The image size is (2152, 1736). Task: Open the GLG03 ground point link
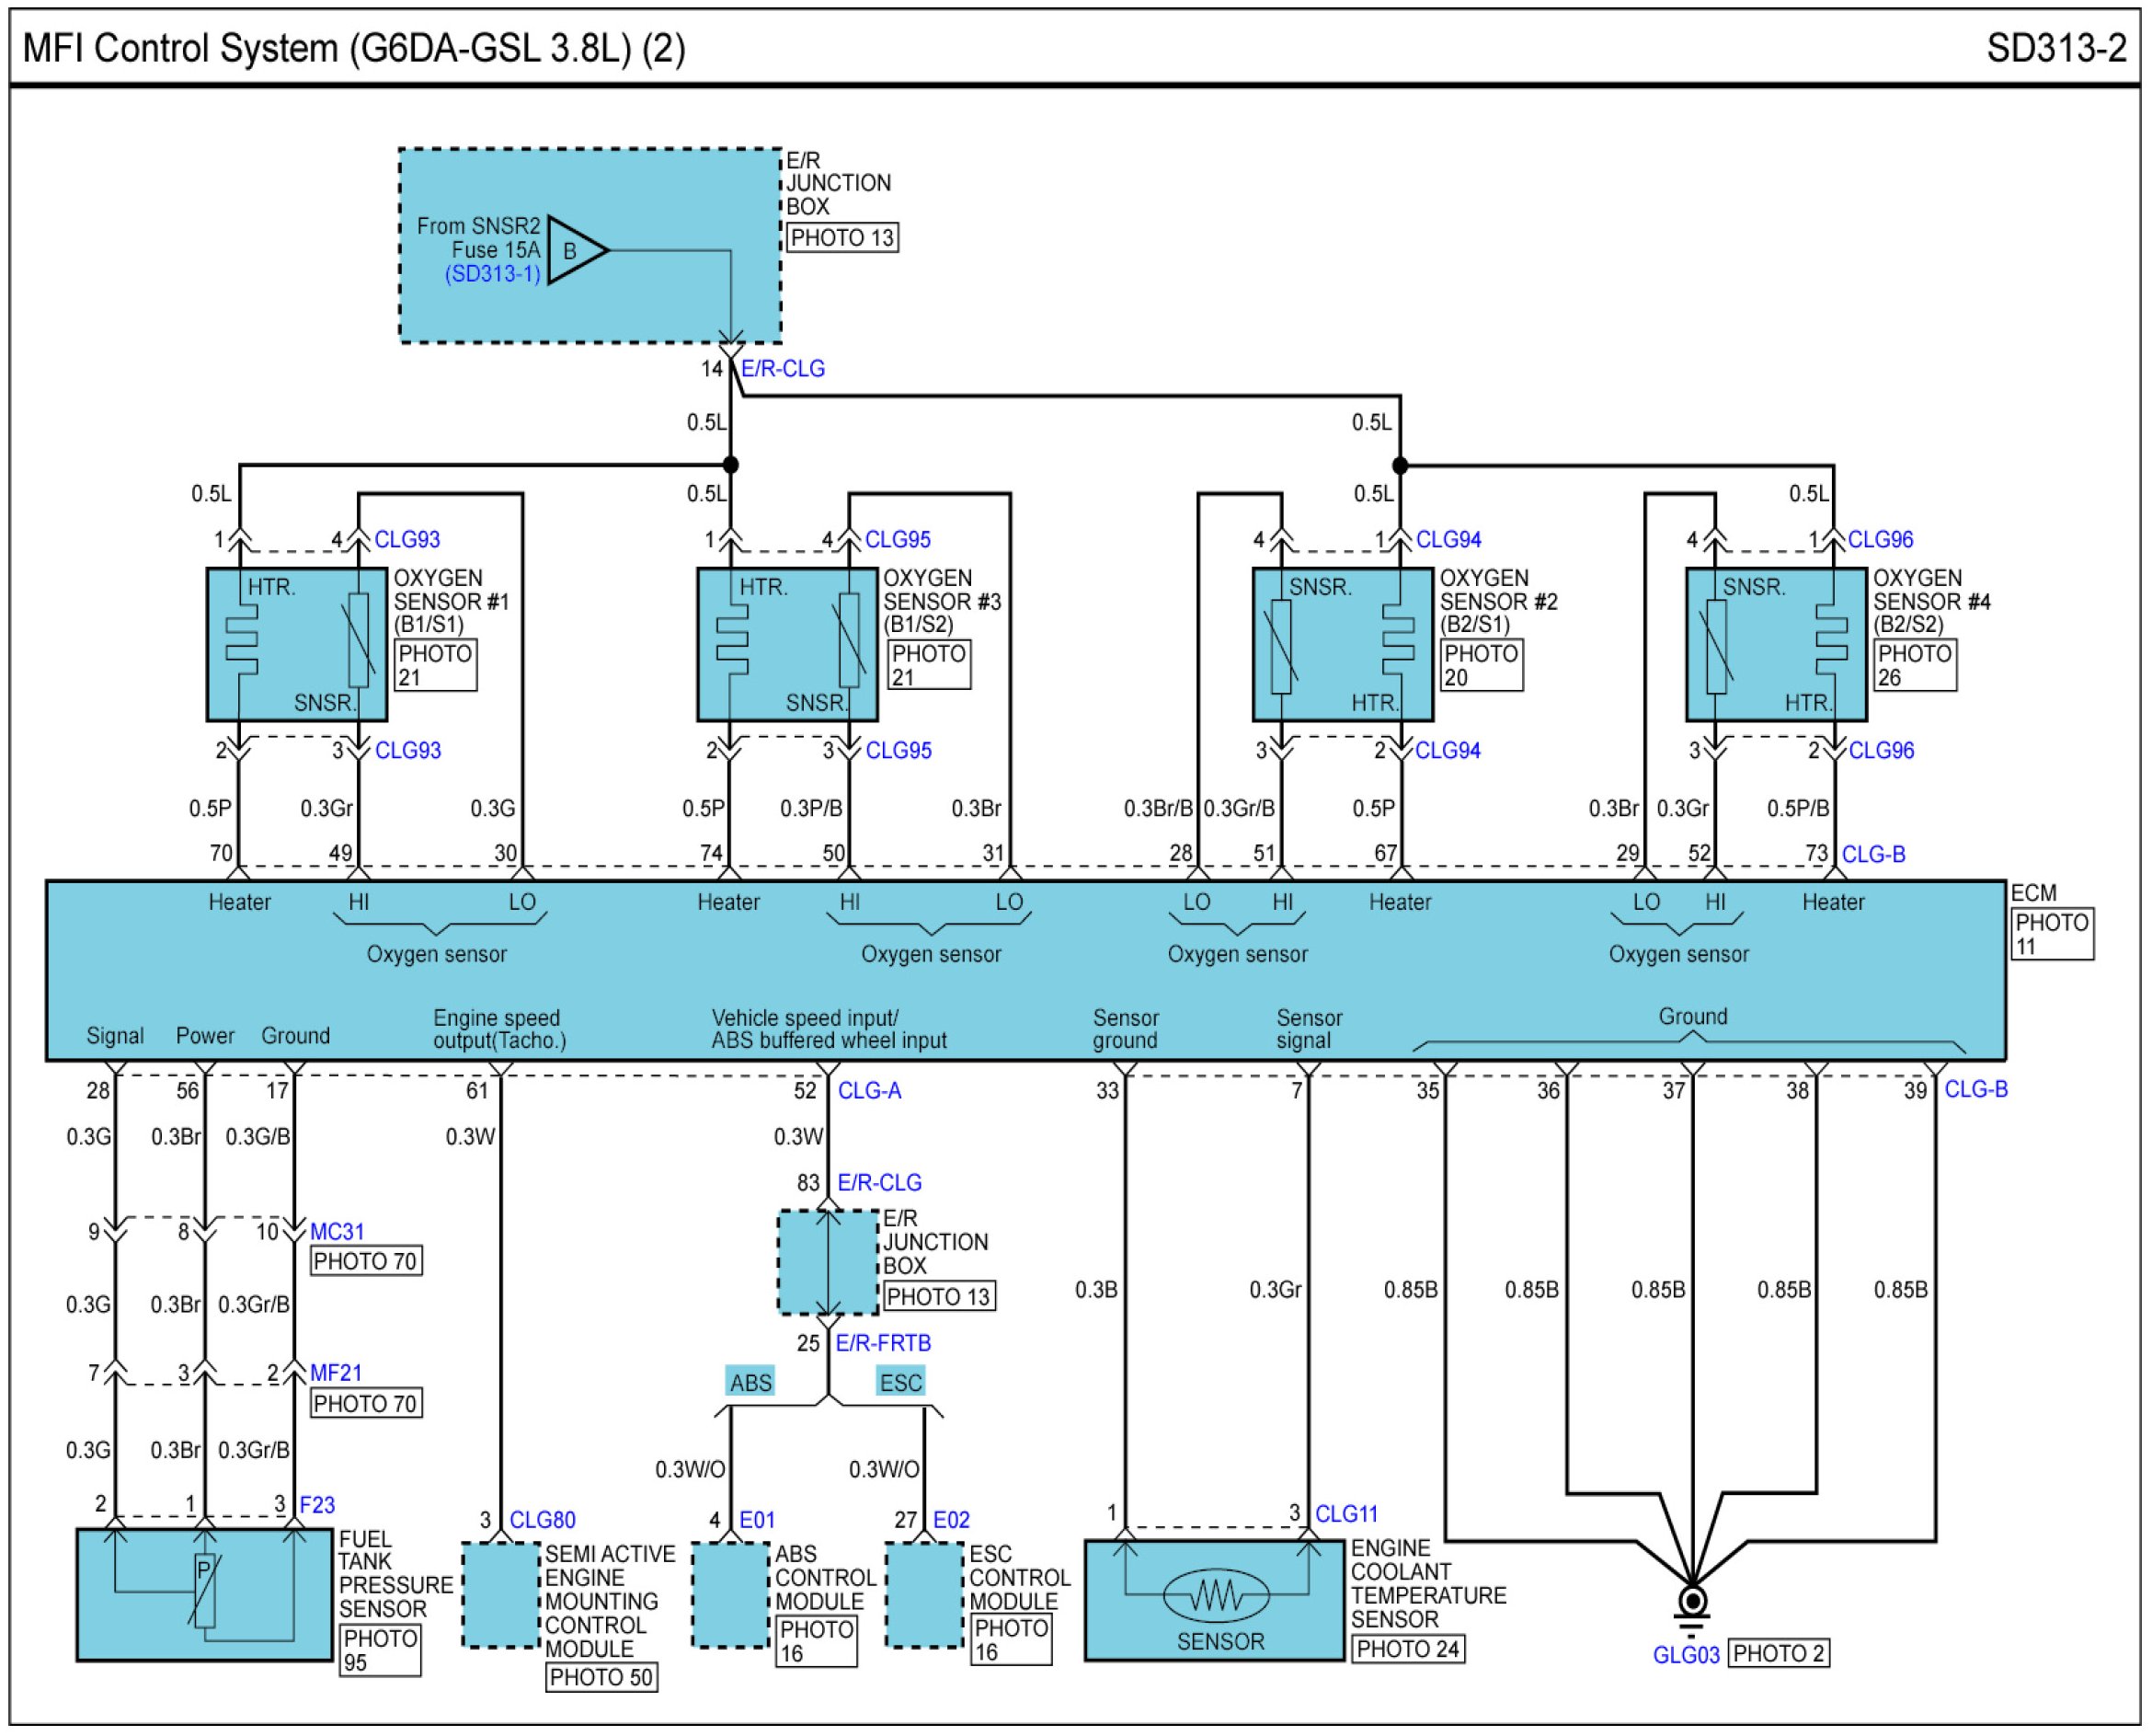coord(1687,1656)
